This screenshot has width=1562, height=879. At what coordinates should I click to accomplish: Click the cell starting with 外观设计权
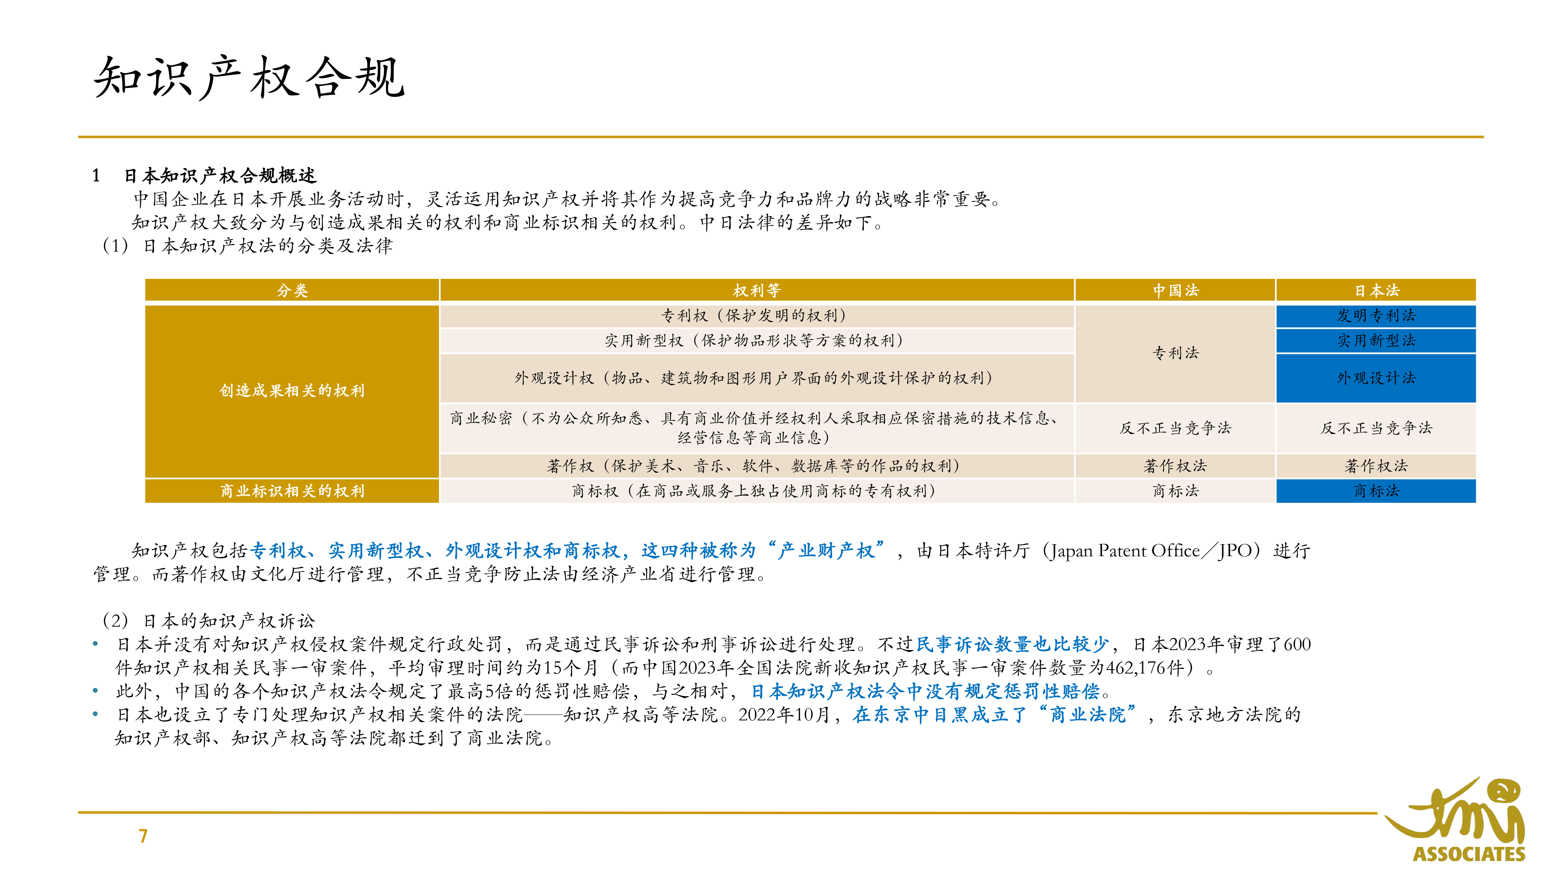[x=757, y=378]
